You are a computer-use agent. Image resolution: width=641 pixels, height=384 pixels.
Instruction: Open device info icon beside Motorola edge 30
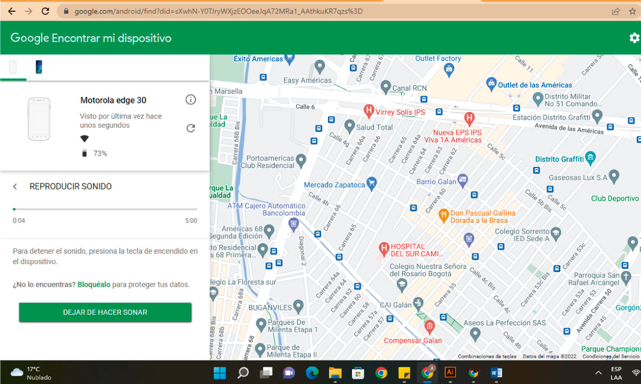click(191, 100)
